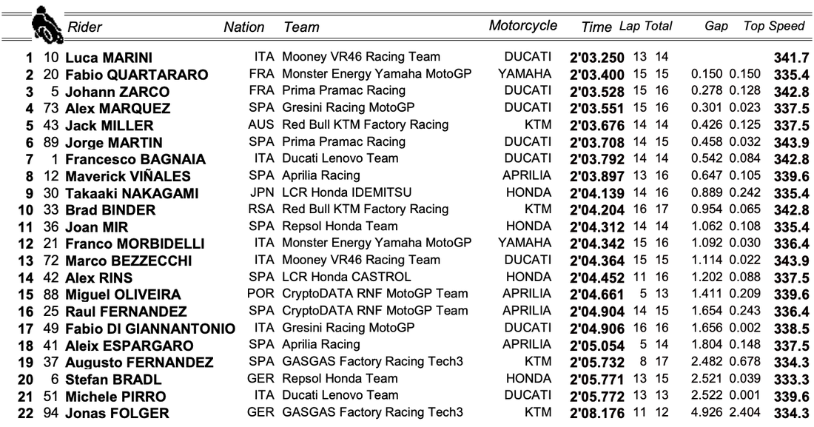Click the LCR Honda IDEMITSU team name
Image resolution: width=814 pixels, height=427 pixels.
click(x=349, y=192)
